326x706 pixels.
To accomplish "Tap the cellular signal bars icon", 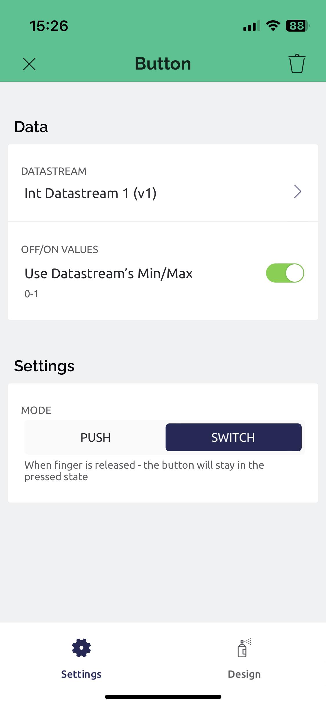I will pos(251,26).
